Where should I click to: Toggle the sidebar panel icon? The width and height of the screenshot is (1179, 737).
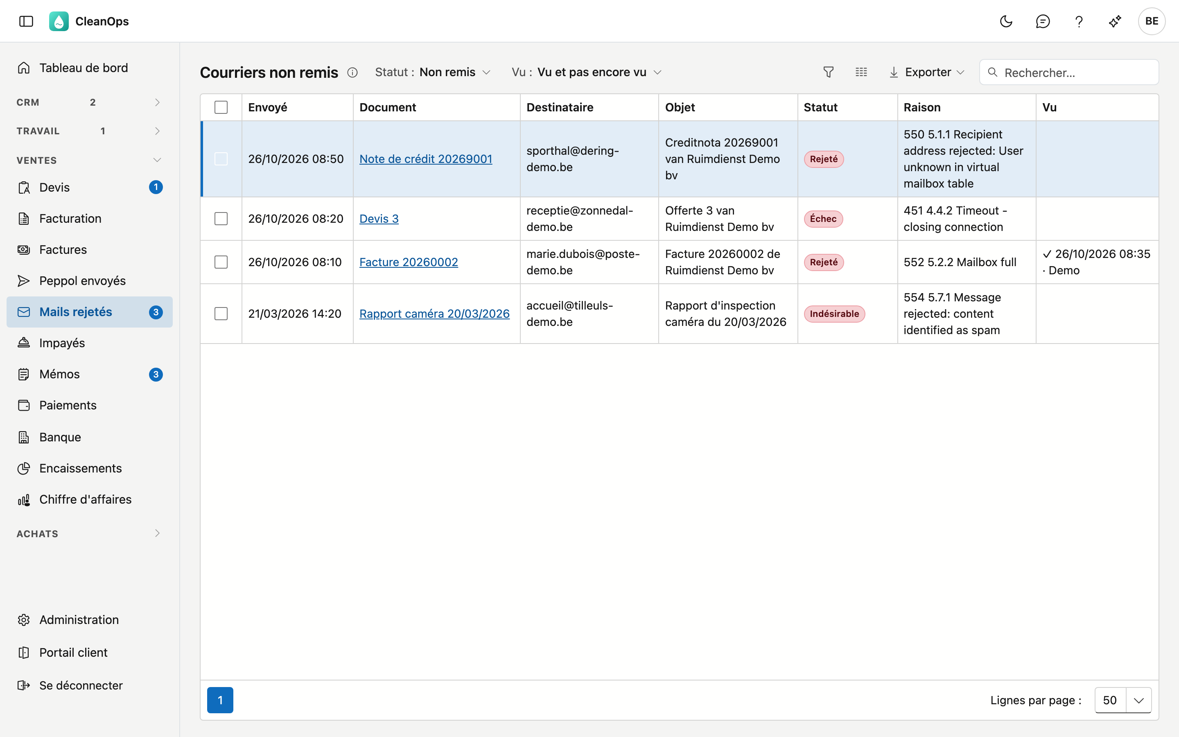click(x=26, y=21)
